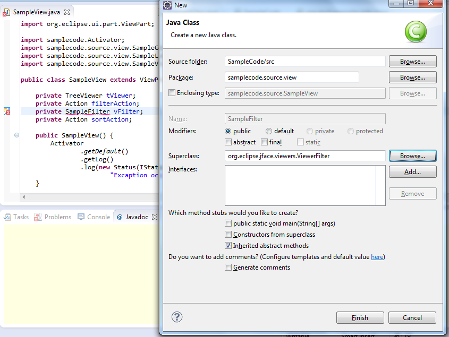Click the wizard gear icon in New title bar
This screenshot has height=337, width=449.
point(166,5)
